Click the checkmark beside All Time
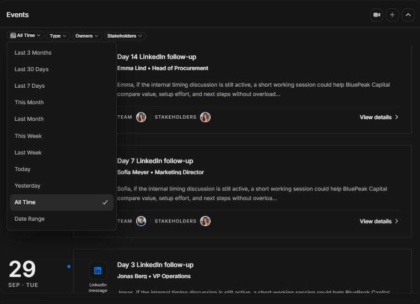 [x=105, y=202]
